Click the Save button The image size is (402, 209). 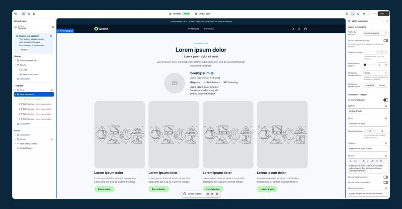(x=382, y=14)
